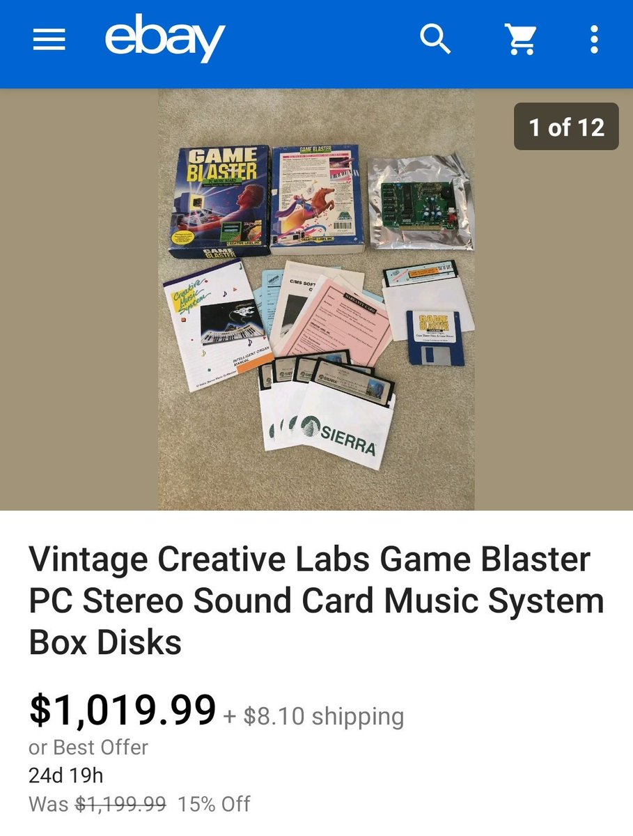Screen dimensions: 633x836
Task: Tap the Game Blaster box front in photo
Action: (219, 201)
